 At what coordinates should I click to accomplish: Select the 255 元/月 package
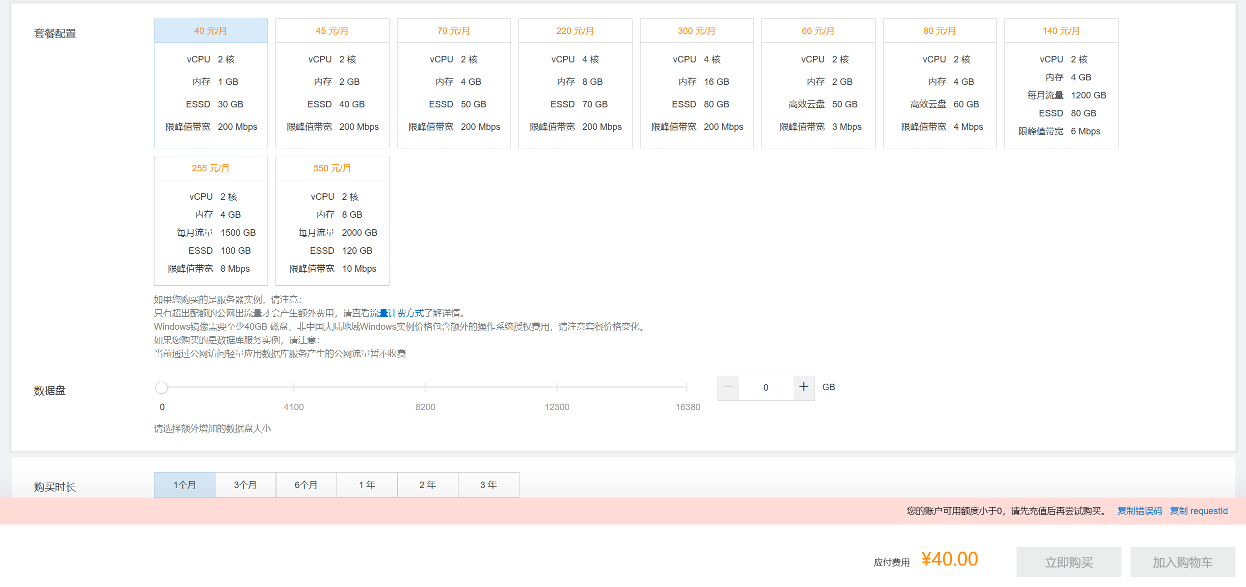coord(210,221)
